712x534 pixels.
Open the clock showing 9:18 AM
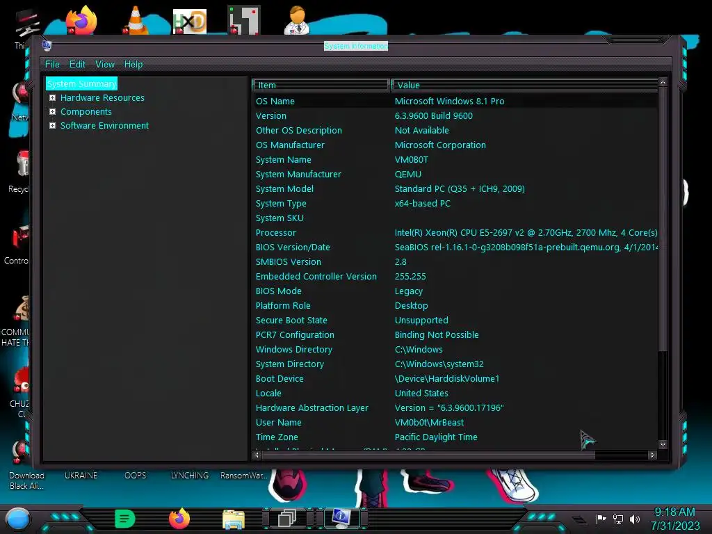pyautogui.click(x=674, y=519)
